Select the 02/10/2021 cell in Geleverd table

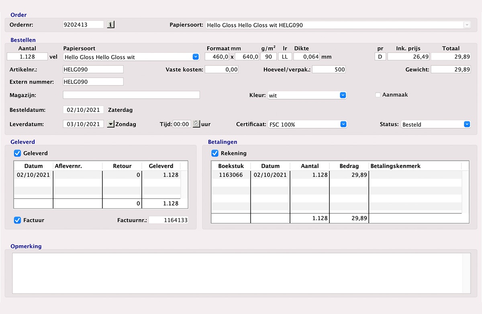click(33, 175)
